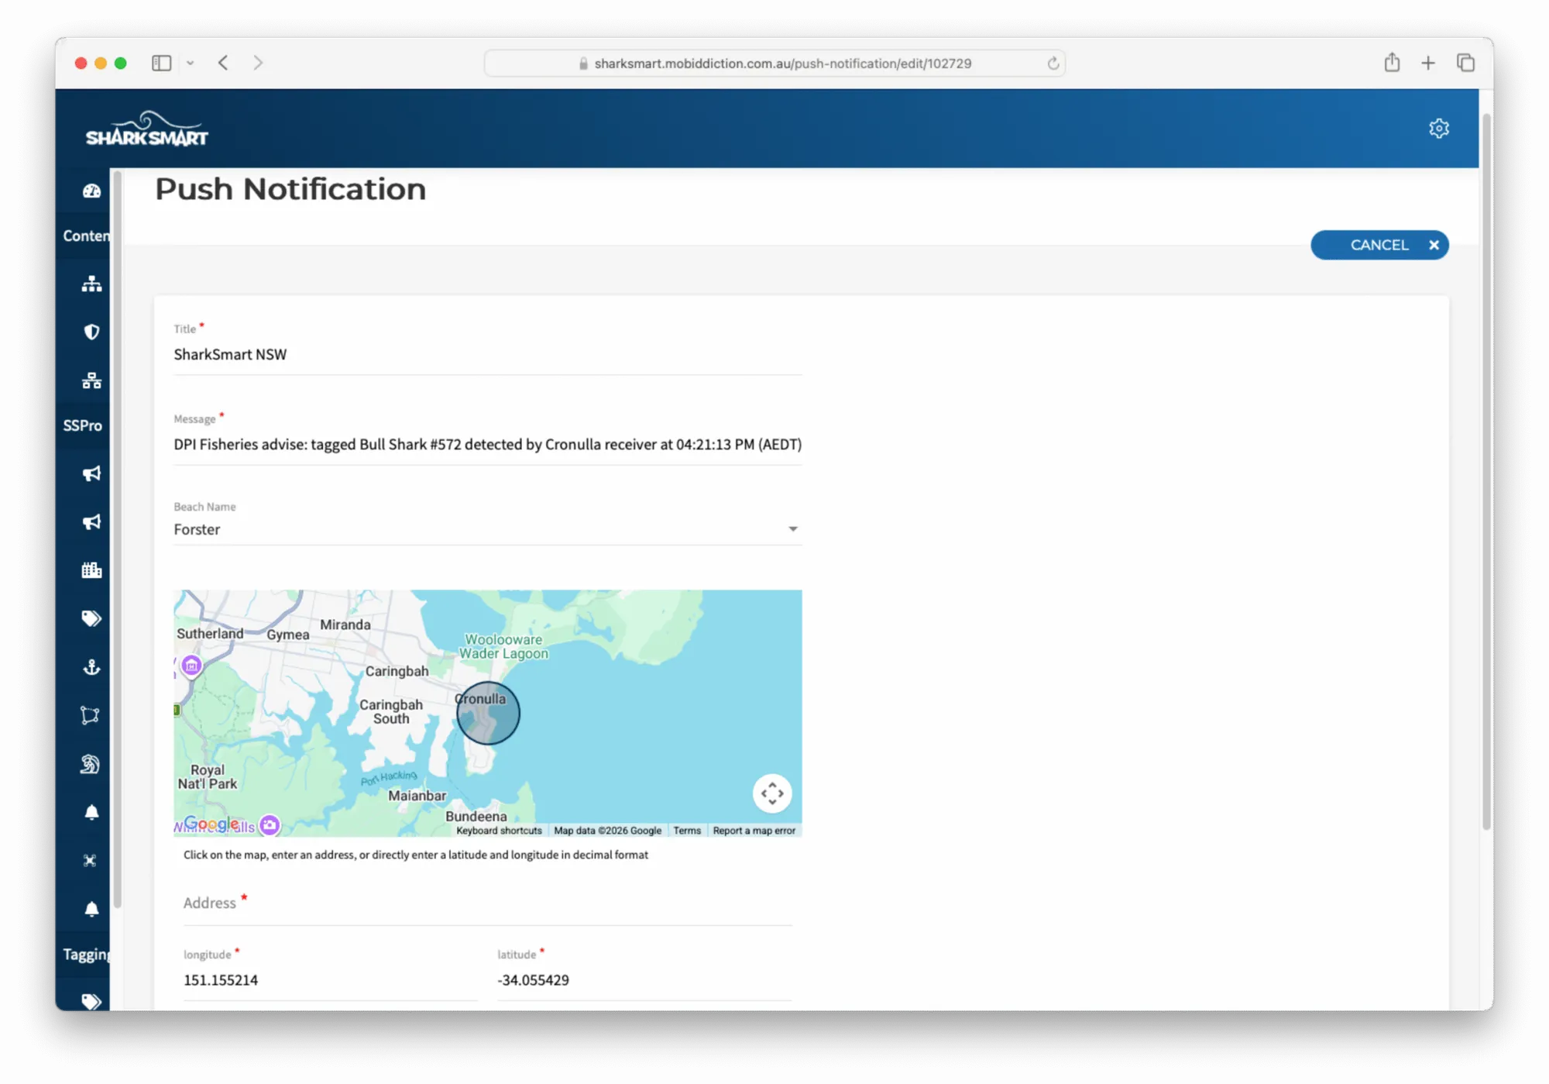Click the wave icon in the sidebar
This screenshot has width=1549, height=1084.
pyautogui.click(x=90, y=764)
